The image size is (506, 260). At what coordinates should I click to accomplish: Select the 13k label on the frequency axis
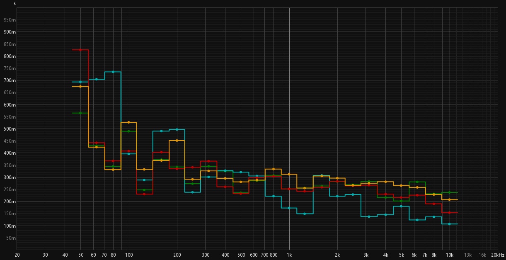pos(468,255)
